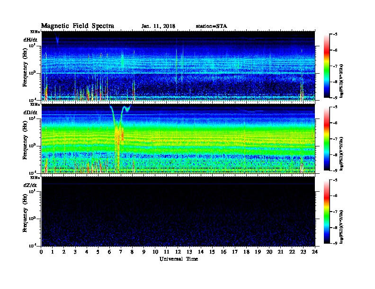Click hour 0 tick label on time axis
This screenshot has height=289, width=375.
(x=41, y=252)
